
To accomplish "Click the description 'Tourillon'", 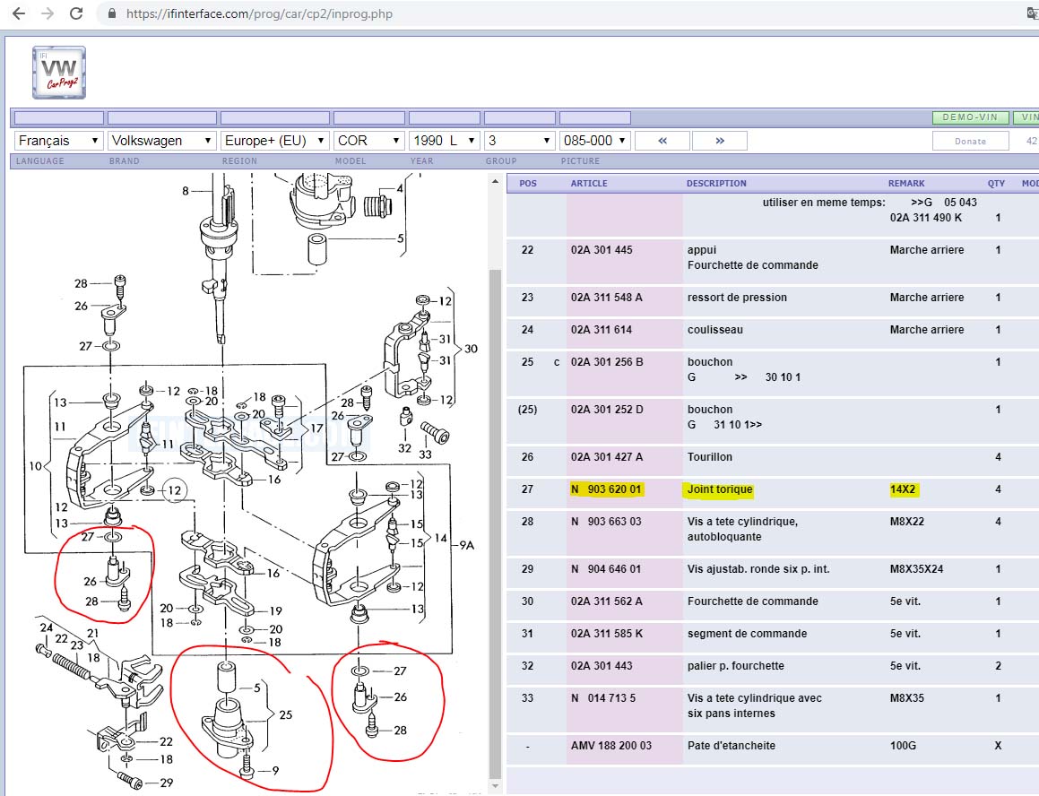I will click(710, 456).
